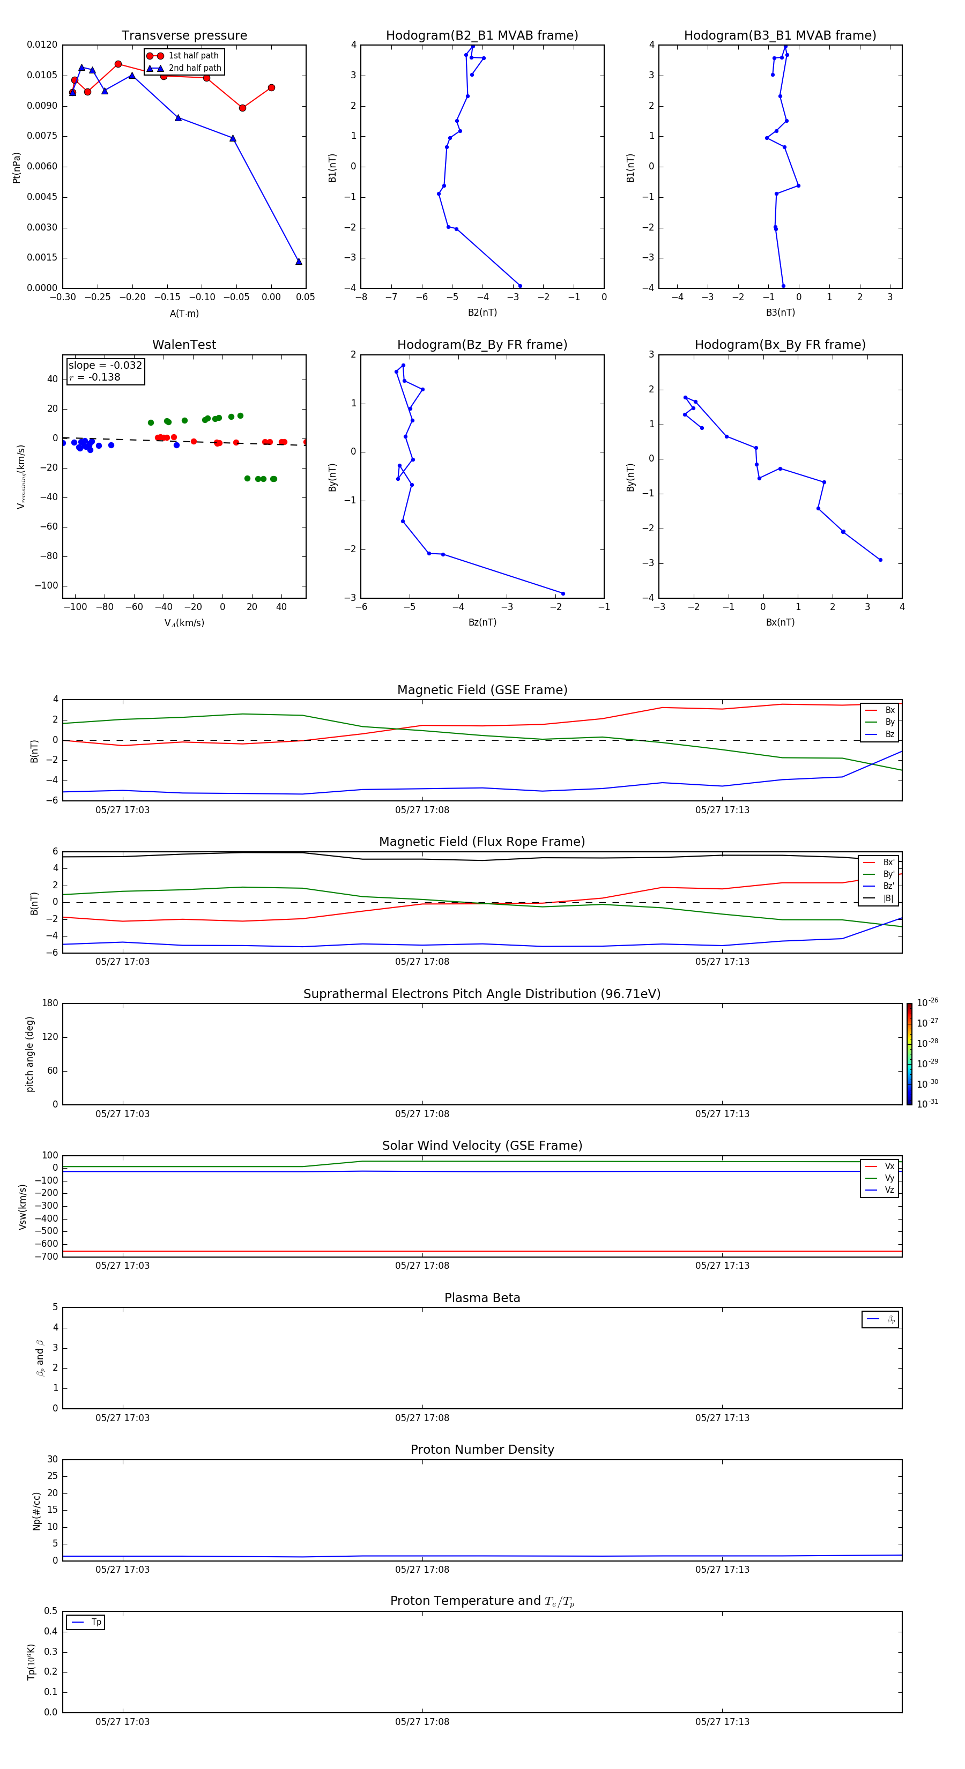Click the Bz entry in GSE legend
965x1769 pixels.
click(880, 734)
